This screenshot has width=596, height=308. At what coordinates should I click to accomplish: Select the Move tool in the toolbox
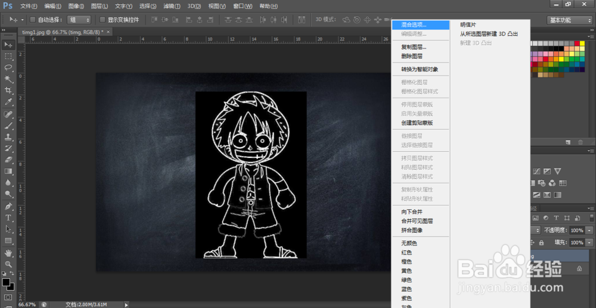[8, 45]
